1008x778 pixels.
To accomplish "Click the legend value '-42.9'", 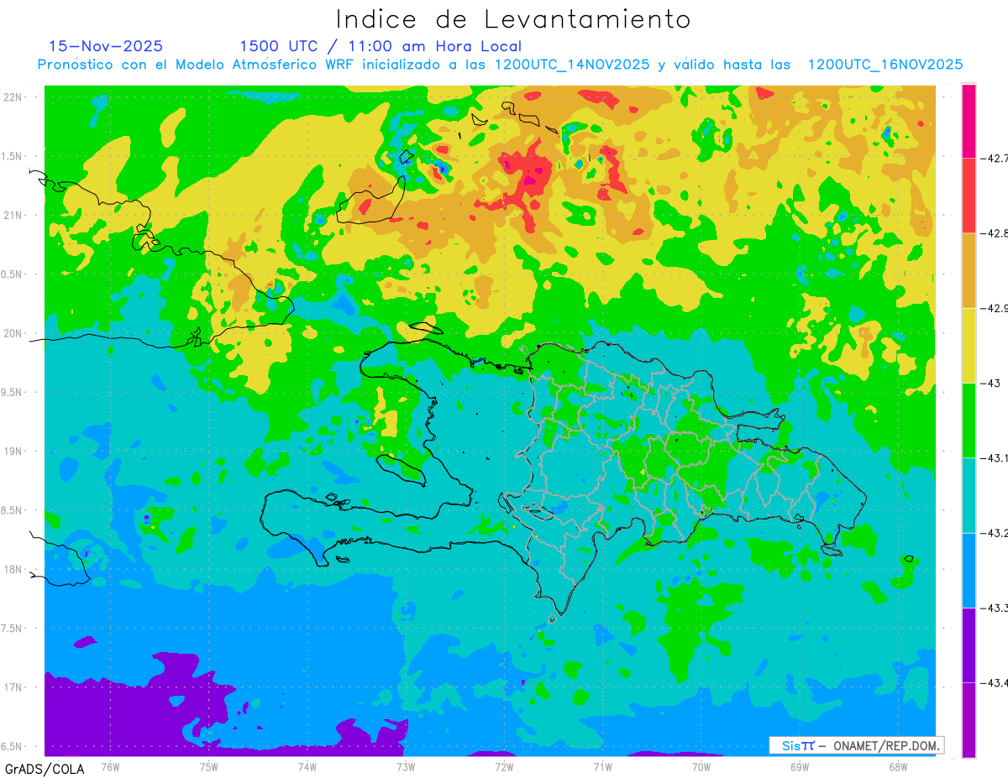I will 995,308.
